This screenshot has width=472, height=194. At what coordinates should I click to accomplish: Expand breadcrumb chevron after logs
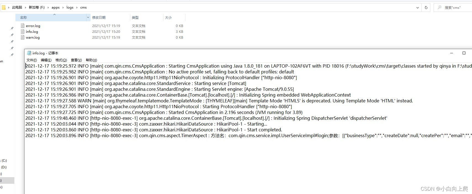tap(77, 7)
